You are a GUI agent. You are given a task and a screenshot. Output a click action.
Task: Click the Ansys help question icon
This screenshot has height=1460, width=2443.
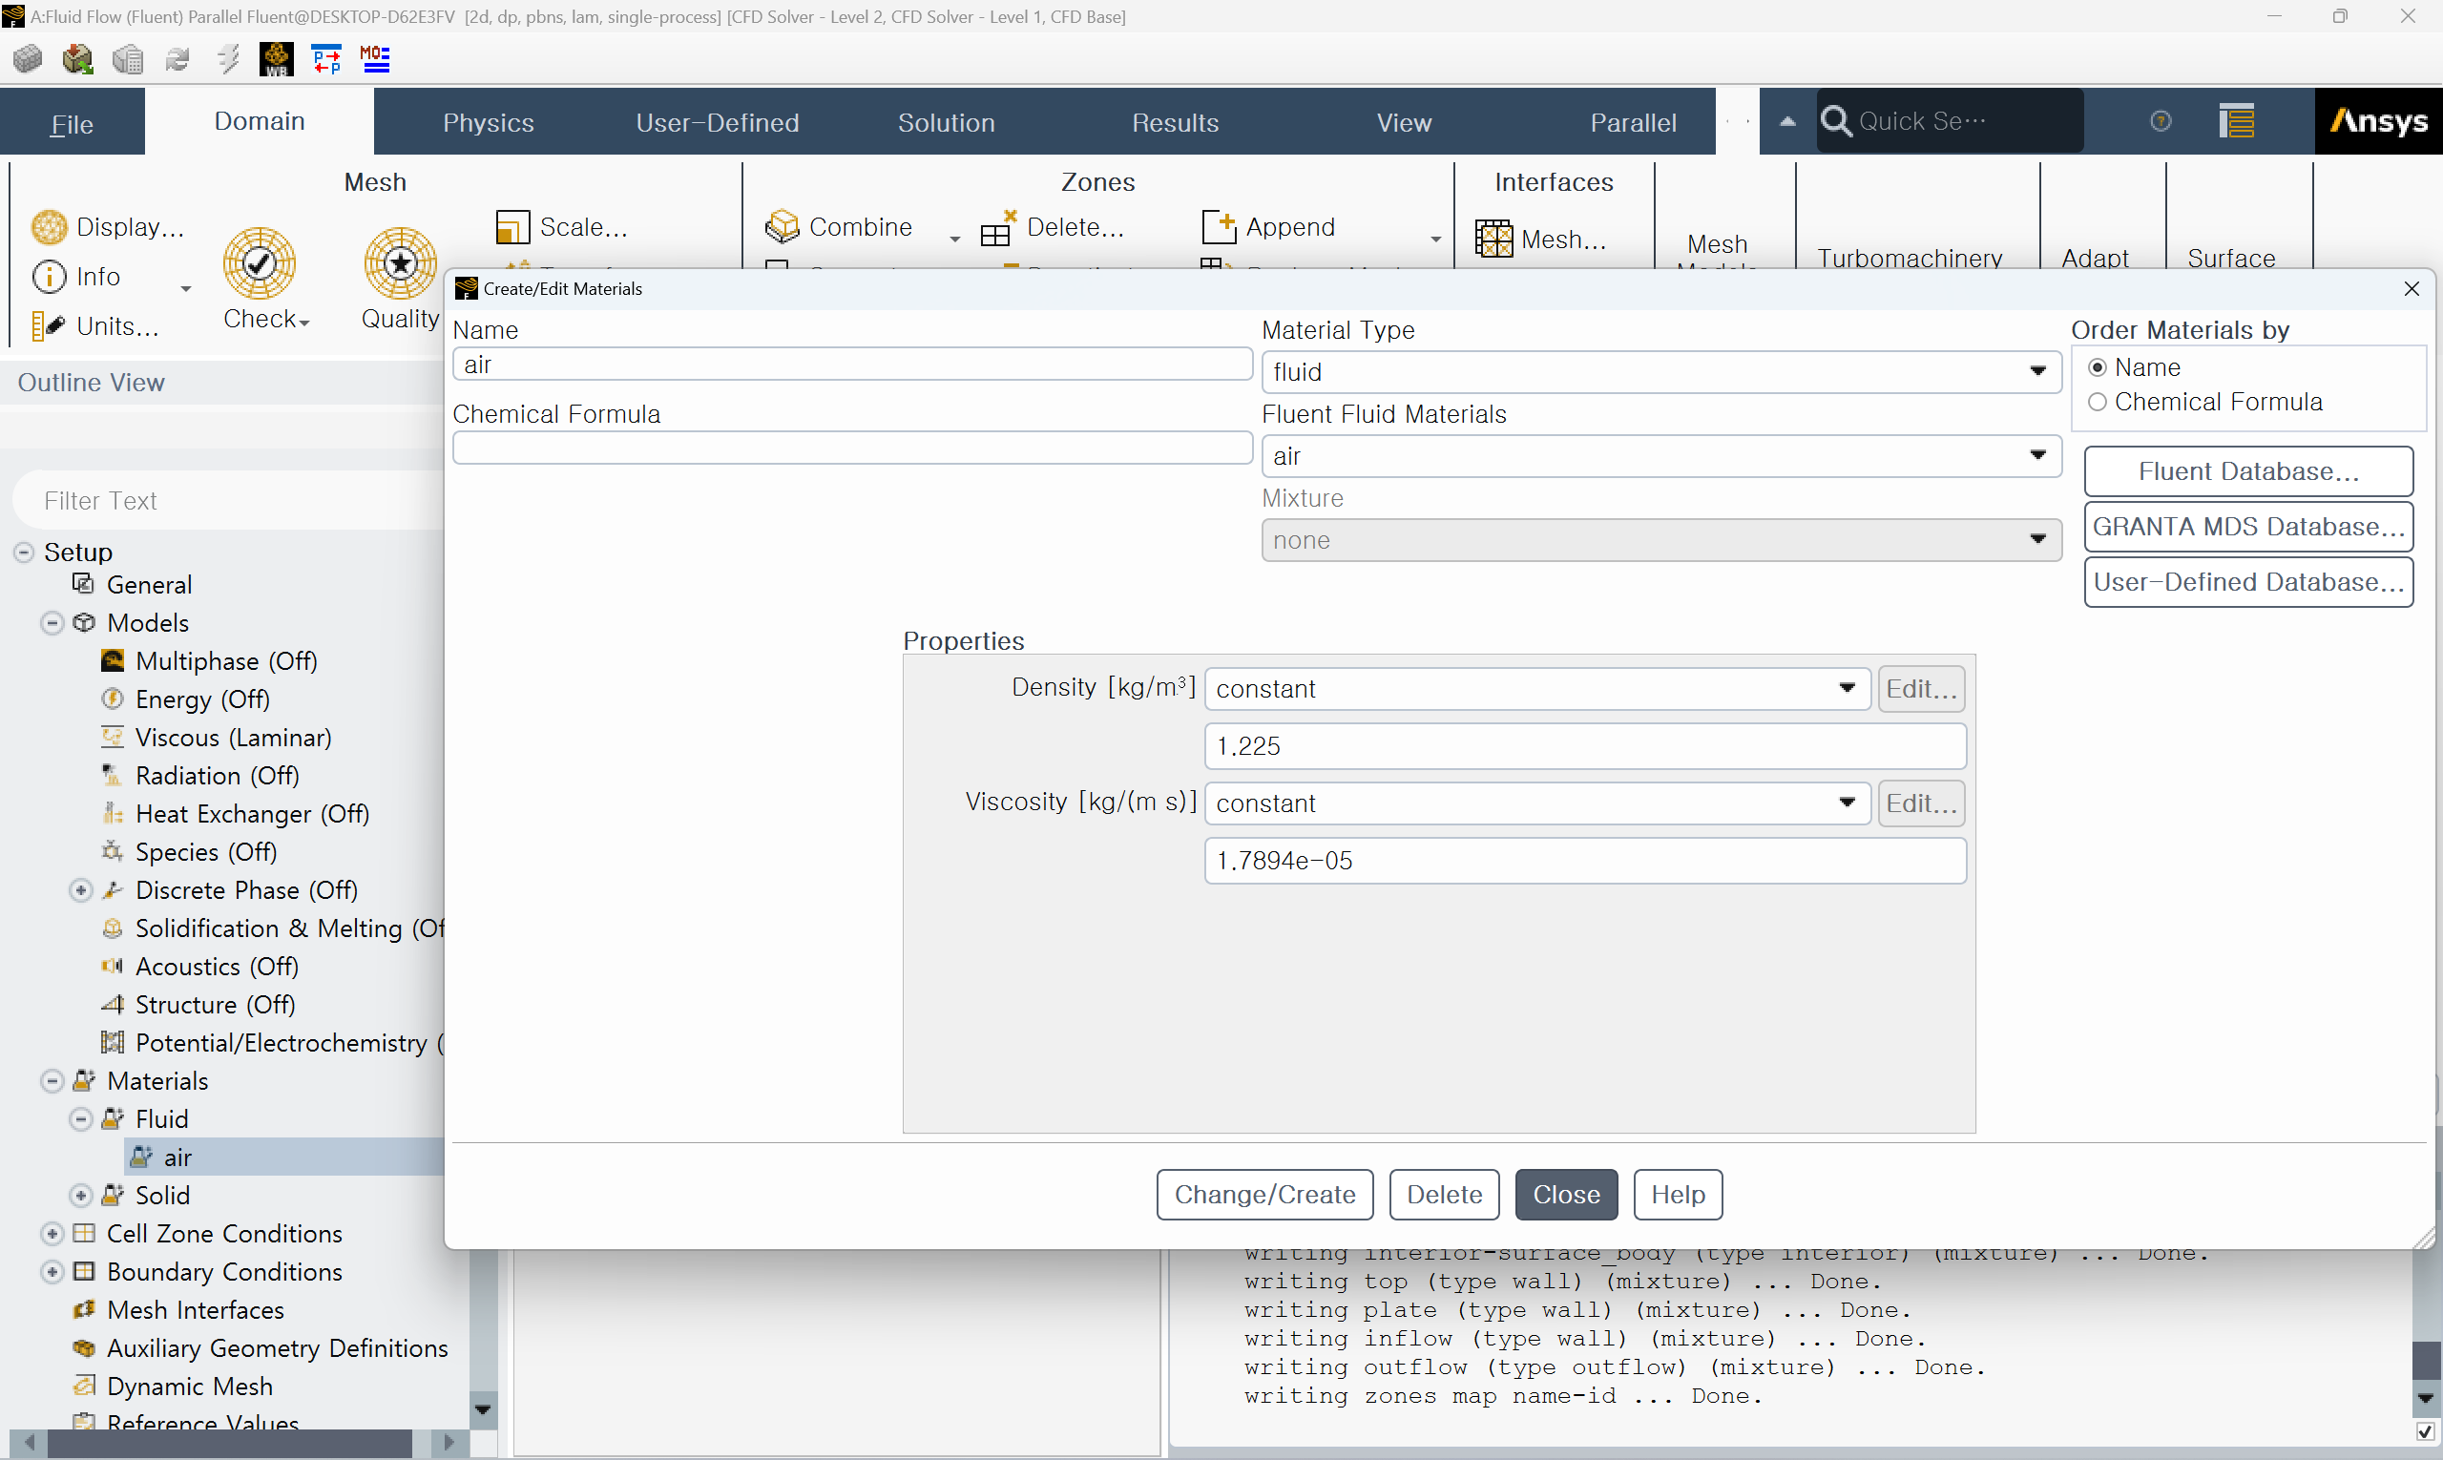(2161, 121)
